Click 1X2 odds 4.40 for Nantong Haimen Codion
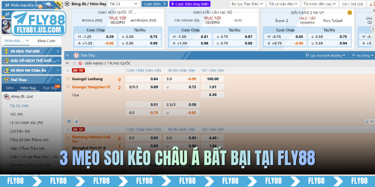Image resolution: width=375 pixels, height=187 pixels. click(x=213, y=138)
